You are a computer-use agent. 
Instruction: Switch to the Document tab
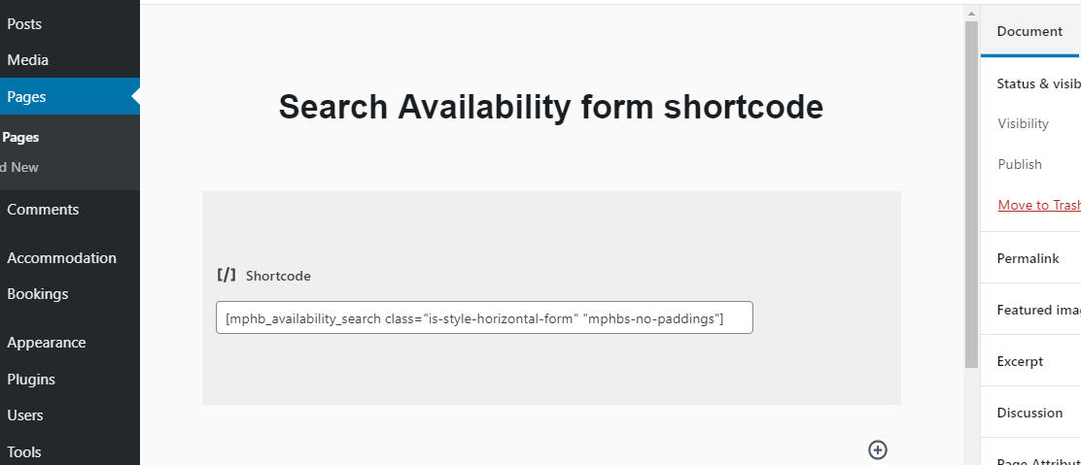click(1029, 31)
